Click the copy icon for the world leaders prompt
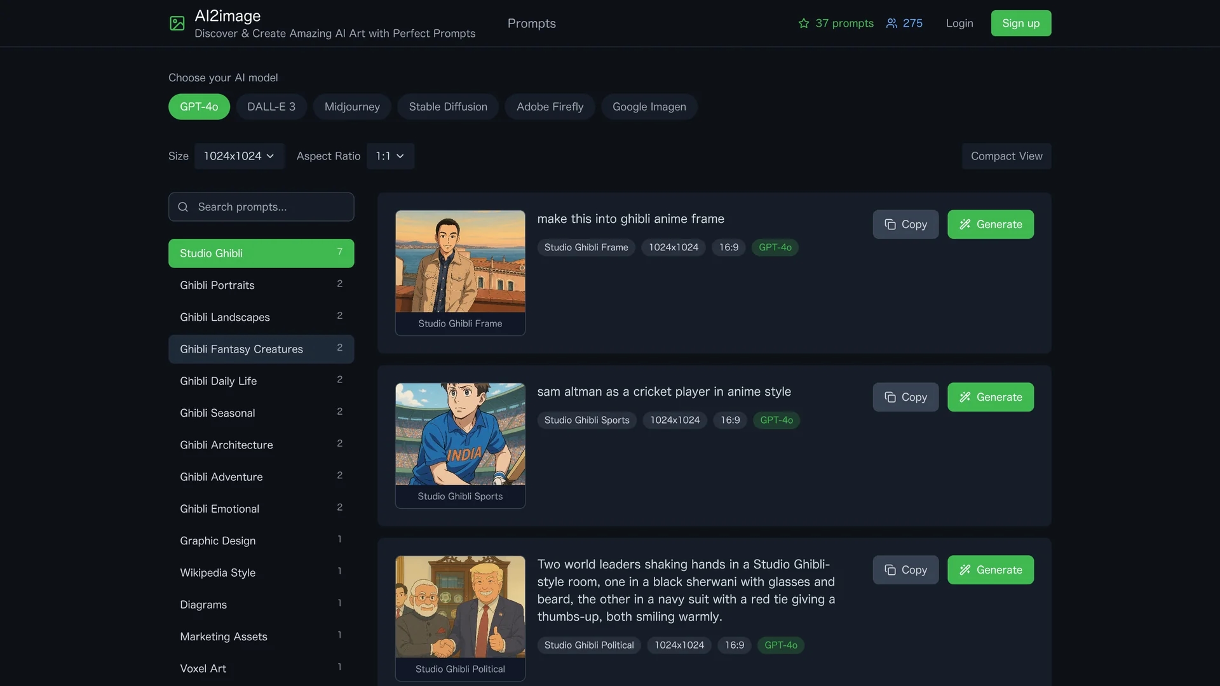 [890, 570]
